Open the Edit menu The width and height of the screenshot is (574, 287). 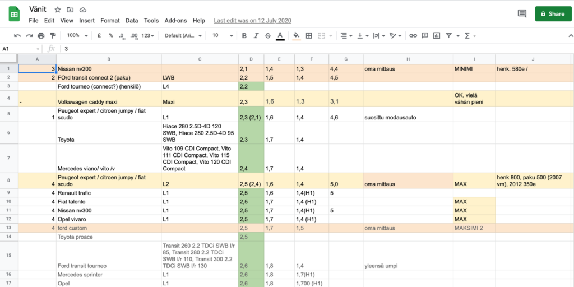pyautogui.click(x=49, y=21)
